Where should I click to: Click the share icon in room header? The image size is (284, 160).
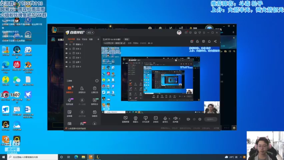215,41
